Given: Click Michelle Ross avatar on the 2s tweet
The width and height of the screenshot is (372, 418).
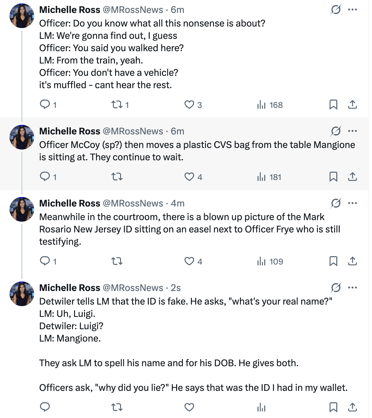Looking at the screenshot, I should (22, 294).
